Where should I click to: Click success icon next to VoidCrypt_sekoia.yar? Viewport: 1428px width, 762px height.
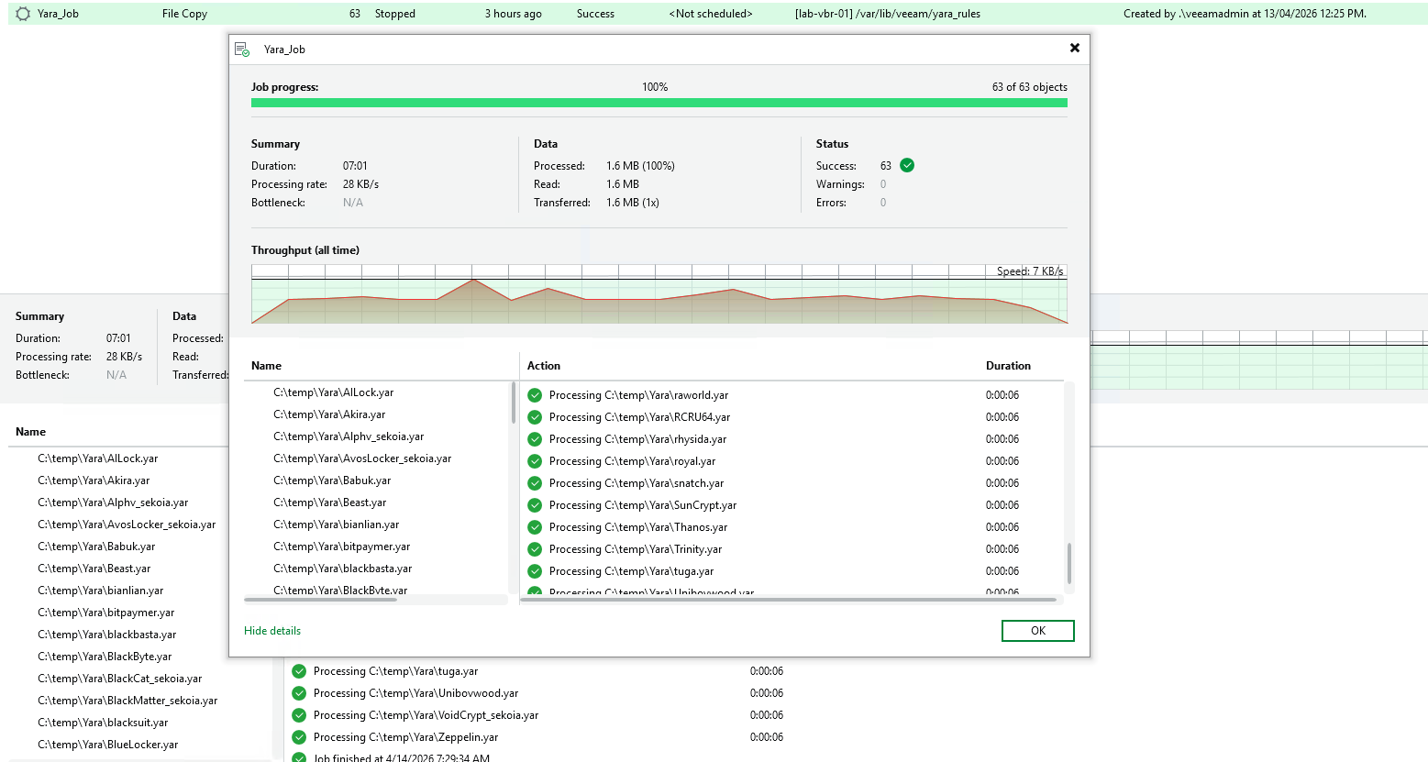coord(299,715)
